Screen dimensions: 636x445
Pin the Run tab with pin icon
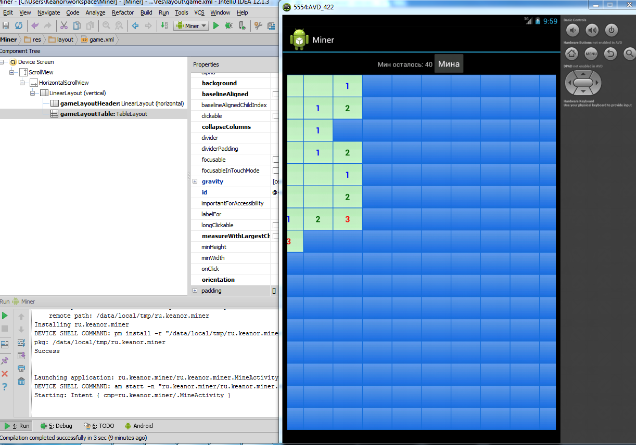pos(5,360)
